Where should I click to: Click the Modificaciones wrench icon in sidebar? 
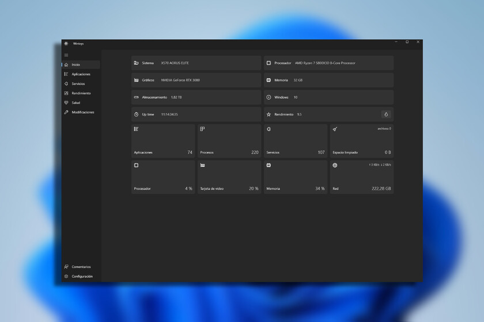66,112
